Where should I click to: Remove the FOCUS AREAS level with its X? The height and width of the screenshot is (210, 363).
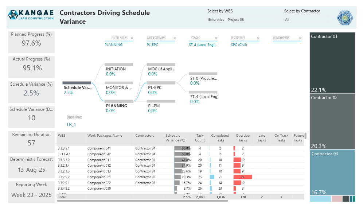[132, 38]
